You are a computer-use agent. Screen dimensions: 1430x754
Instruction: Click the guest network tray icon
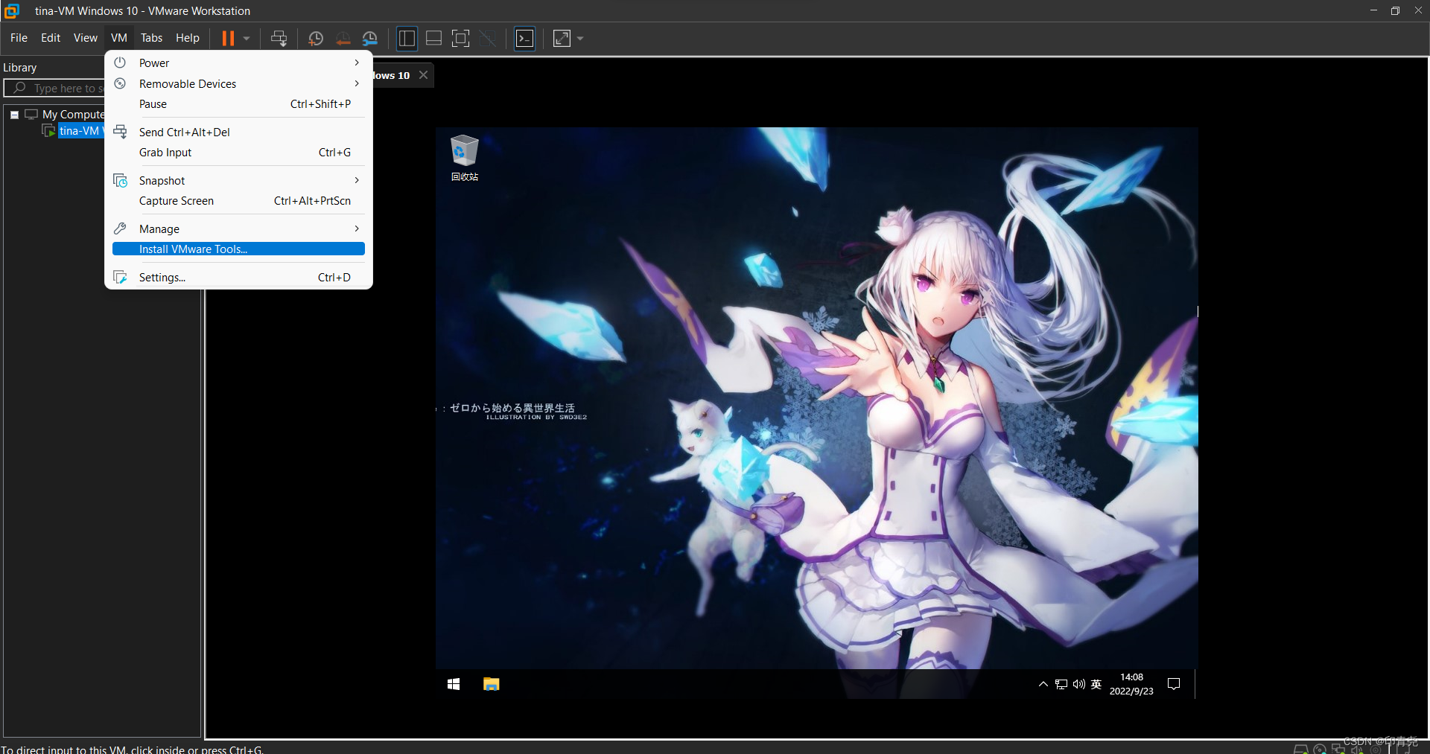tap(1061, 684)
